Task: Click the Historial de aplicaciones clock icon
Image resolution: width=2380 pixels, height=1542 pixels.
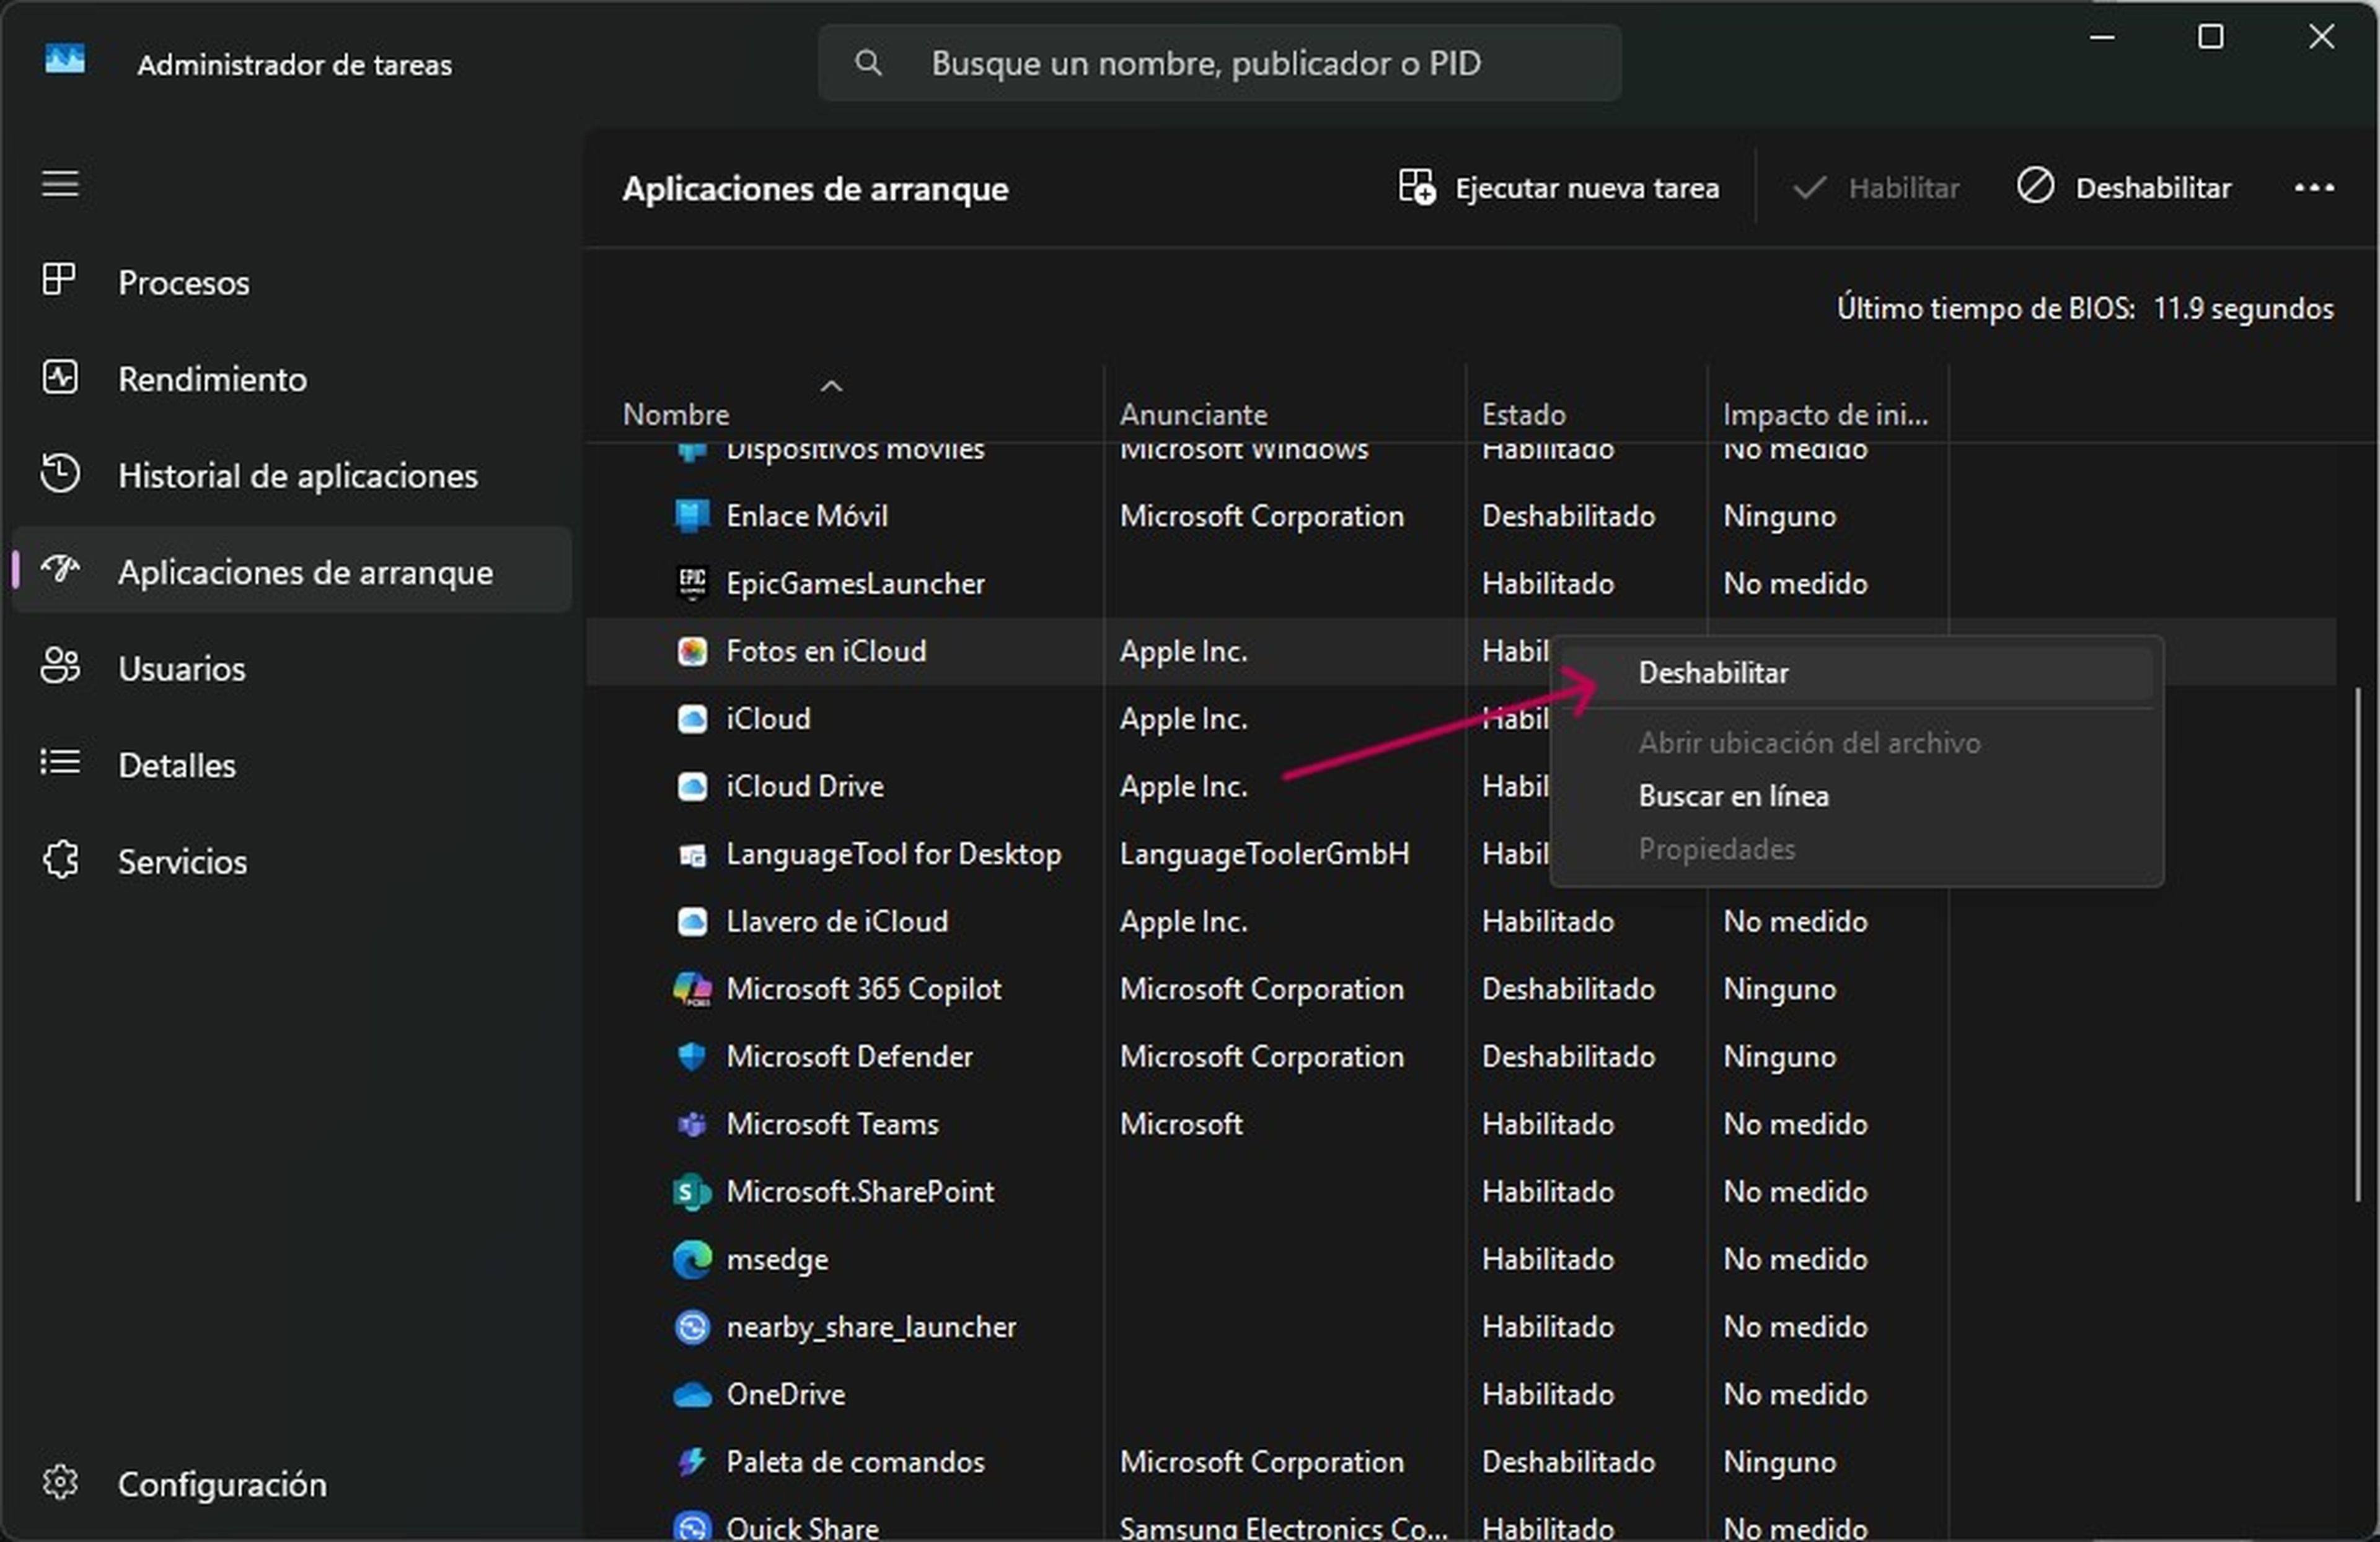Action: [60, 474]
